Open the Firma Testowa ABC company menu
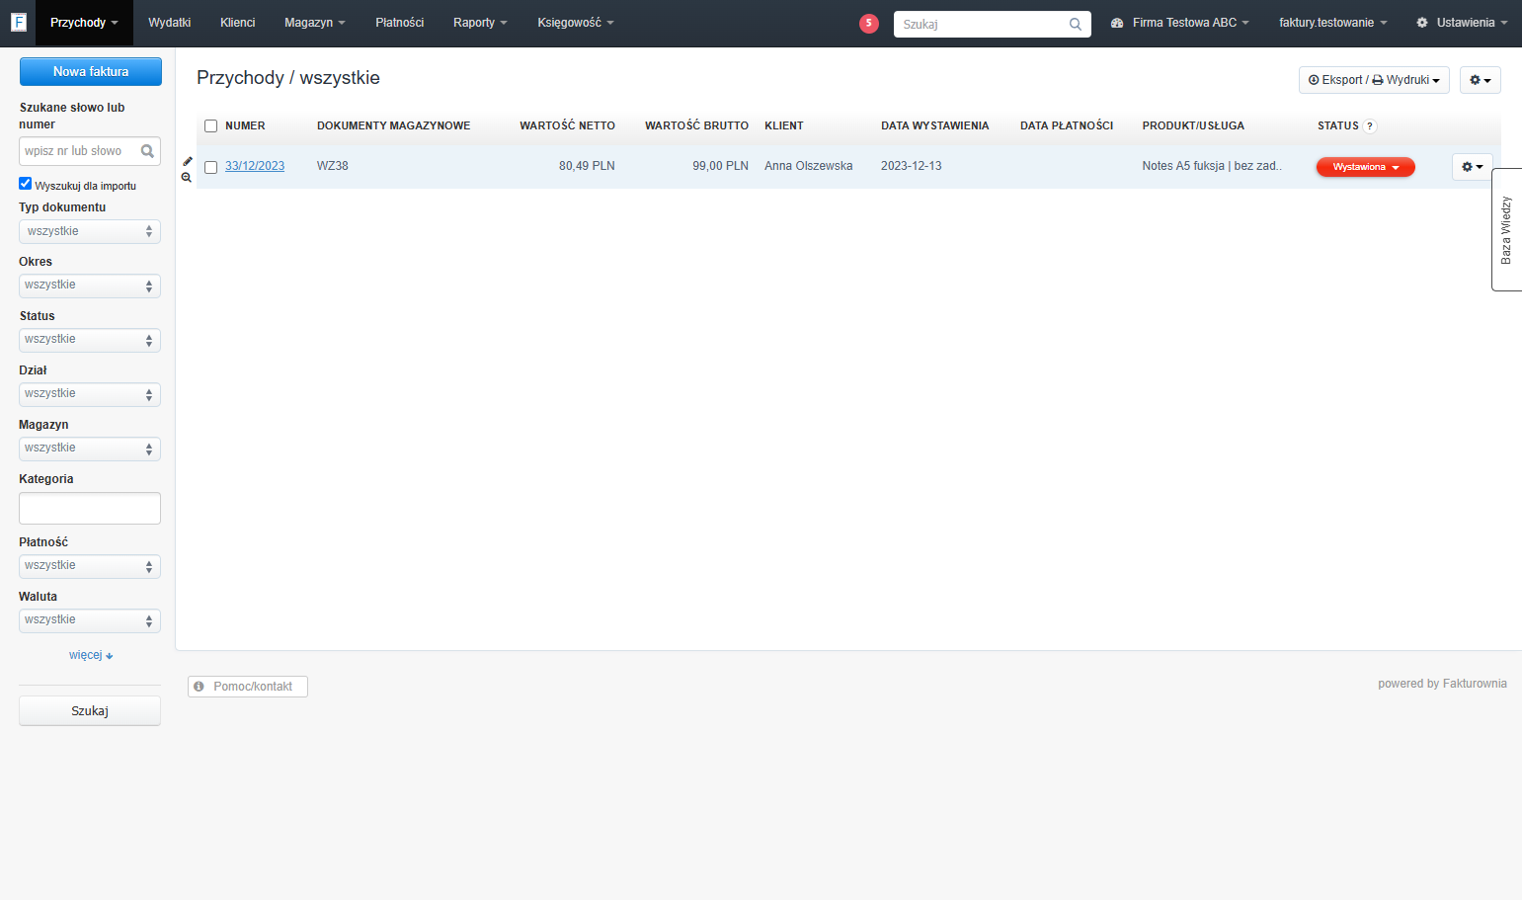 (1180, 23)
